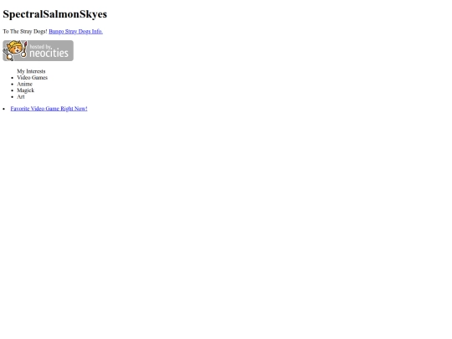Click the neocities wordmark in the badge
The width and height of the screenshot is (452, 339).
(49, 54)
